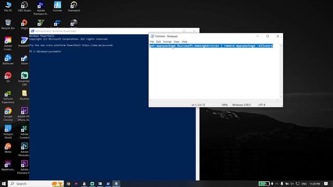Click Notepad's horizontal scrollbar

click(214, 100)
